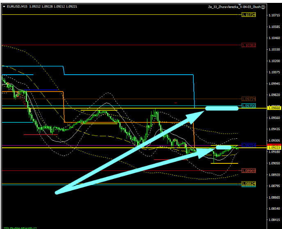Click 1.09435 on the price scale
282x229 pixels.
coord(274,129)
